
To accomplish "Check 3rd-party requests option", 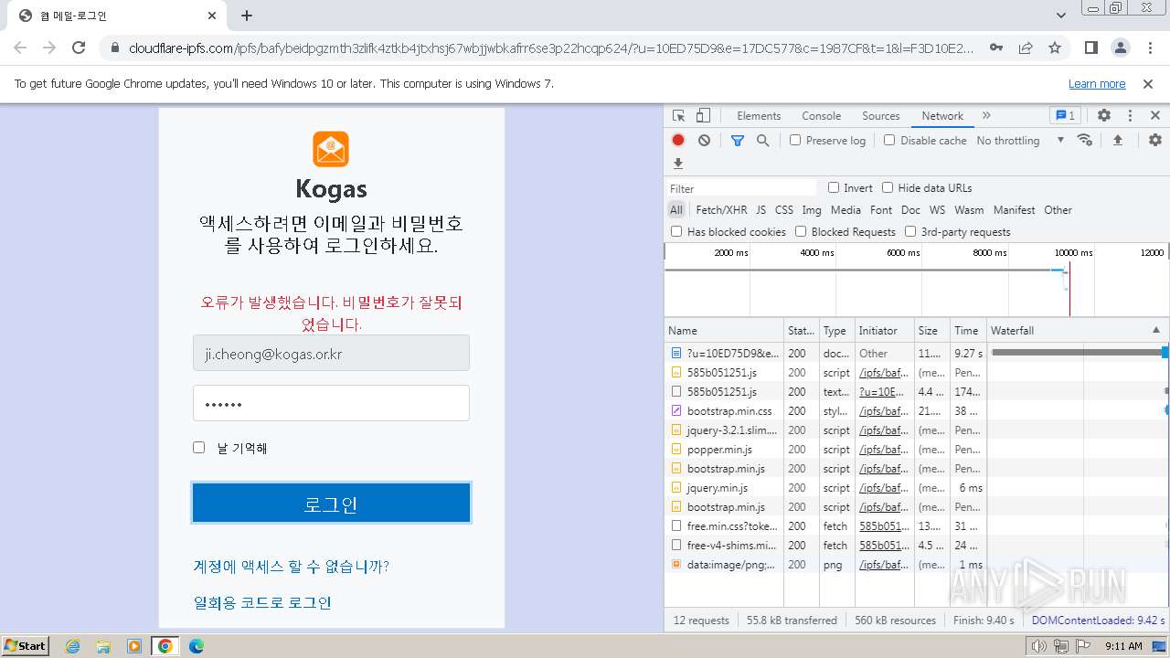I will [x=910, y=231].
